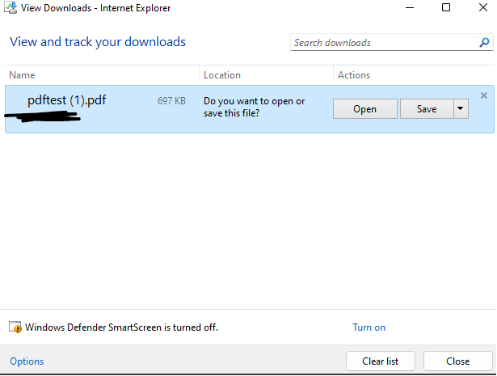Clear list of downloads

coord(381,361)
